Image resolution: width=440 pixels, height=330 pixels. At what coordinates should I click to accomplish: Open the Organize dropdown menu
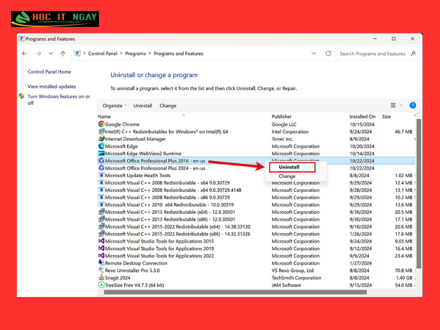click(x=114, y=106)
